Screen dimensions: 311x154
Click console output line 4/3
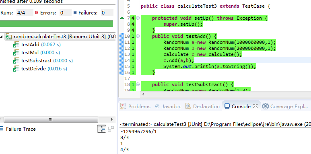click(125, 150)
